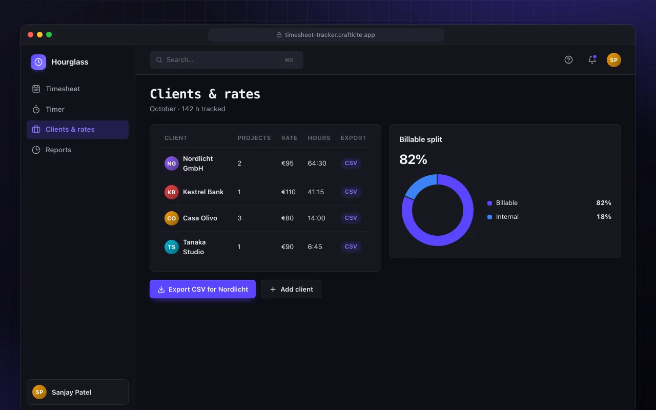Go to the Timer page
Screen dimensions: 656x410
coord(77,109)
